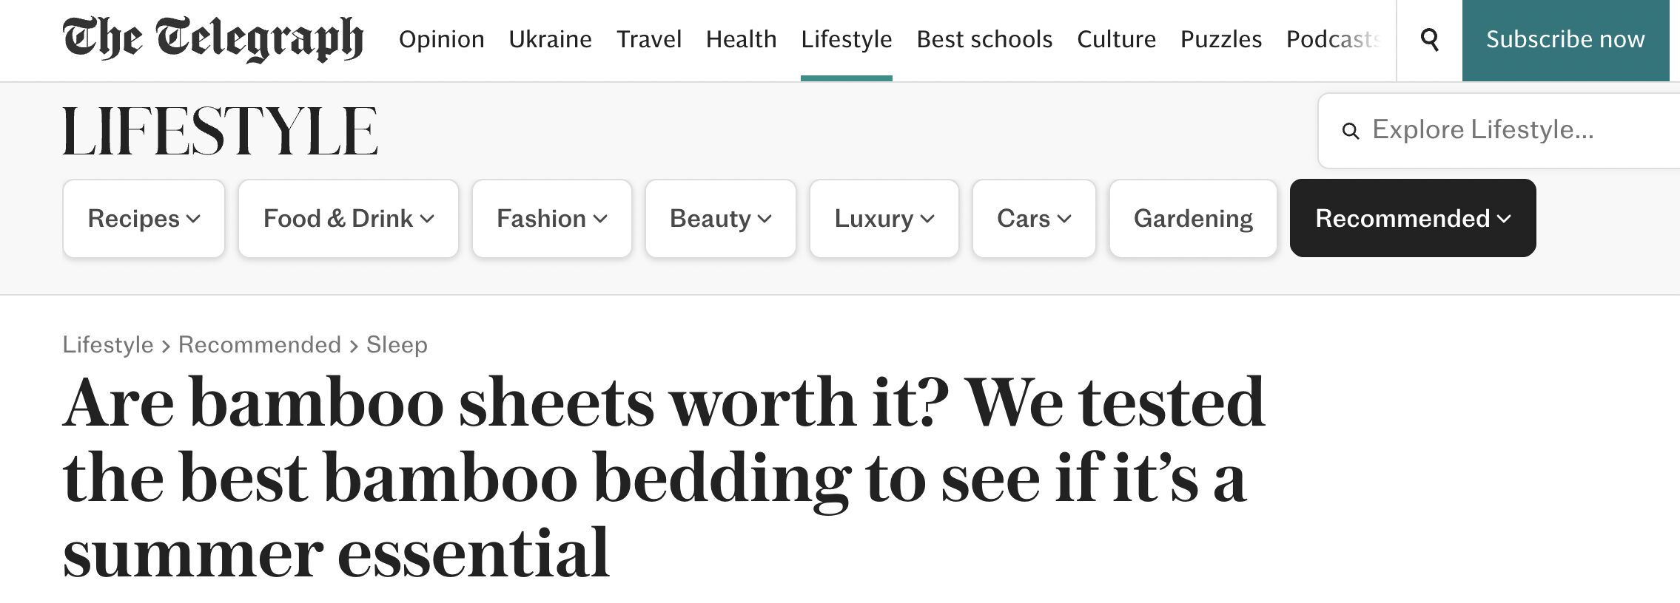Open the Fashion dropdown menu
The image size is (1680, 603).
pos(551,219)
